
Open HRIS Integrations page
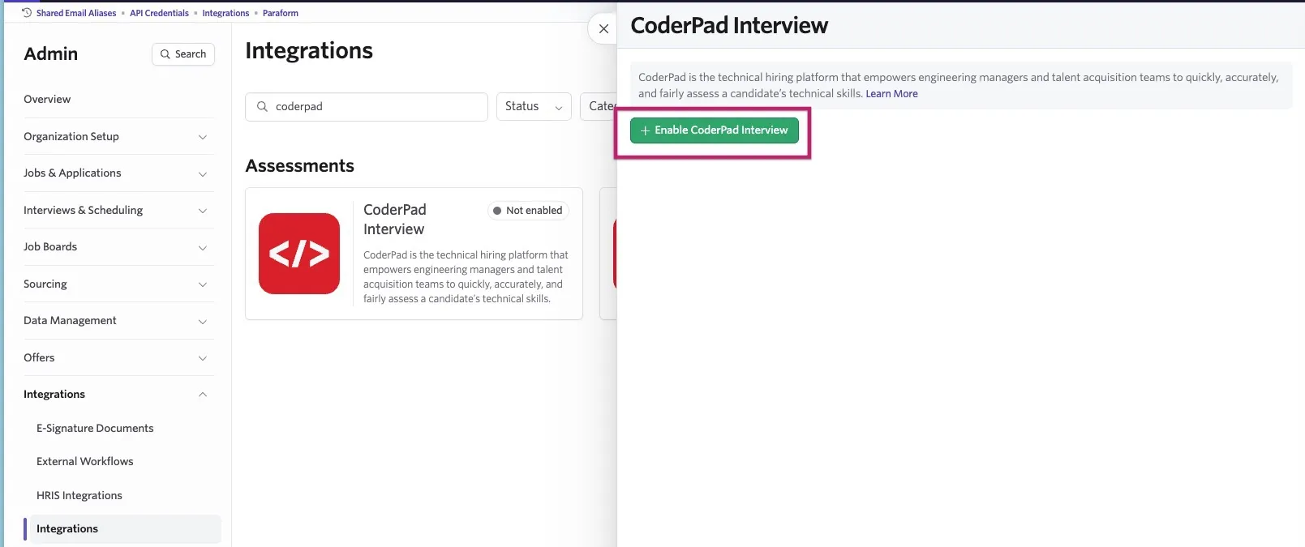(x=79, y=495)
